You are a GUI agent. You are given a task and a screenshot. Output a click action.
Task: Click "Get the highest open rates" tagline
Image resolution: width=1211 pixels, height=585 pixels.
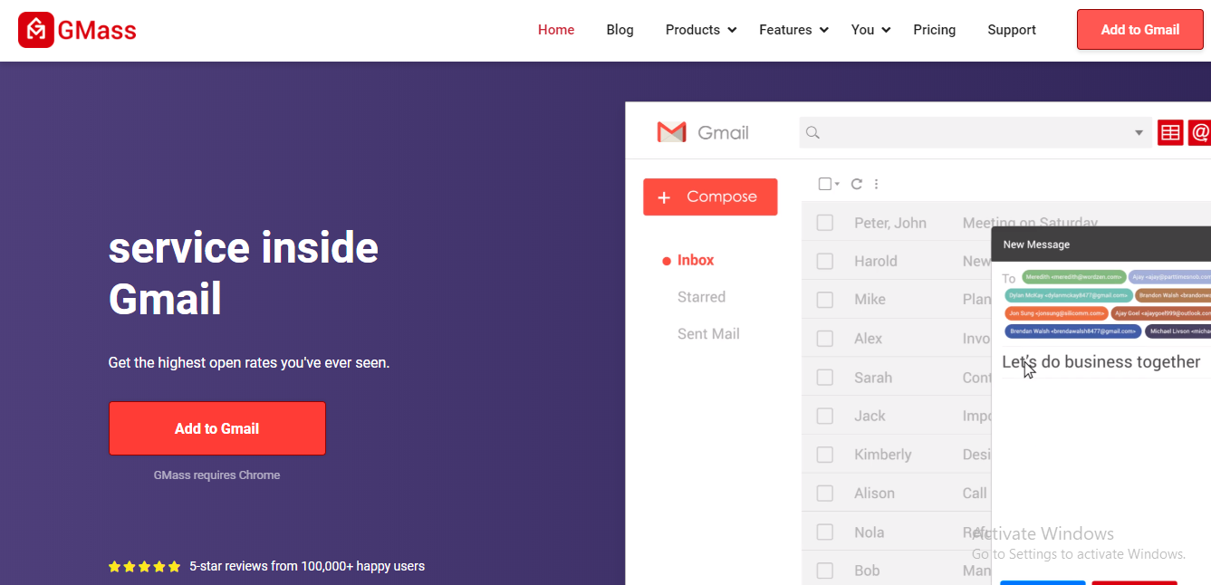pyautogui.click(x=249, y=363)
